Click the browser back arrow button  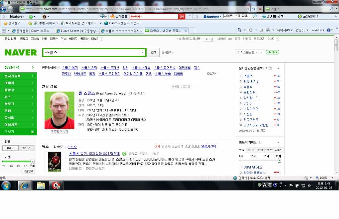(3, 9)
